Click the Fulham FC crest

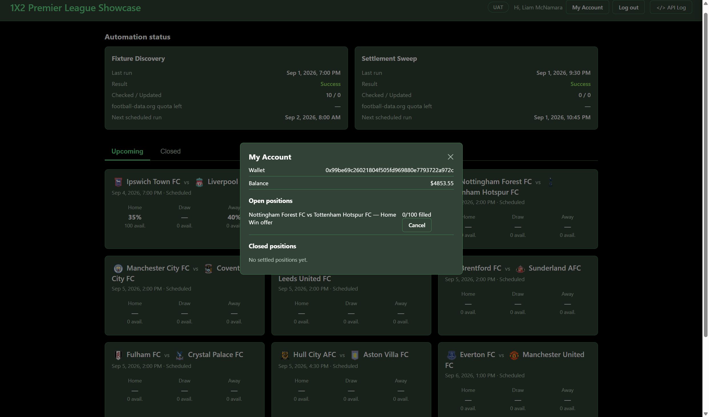(x=118, y=355)
